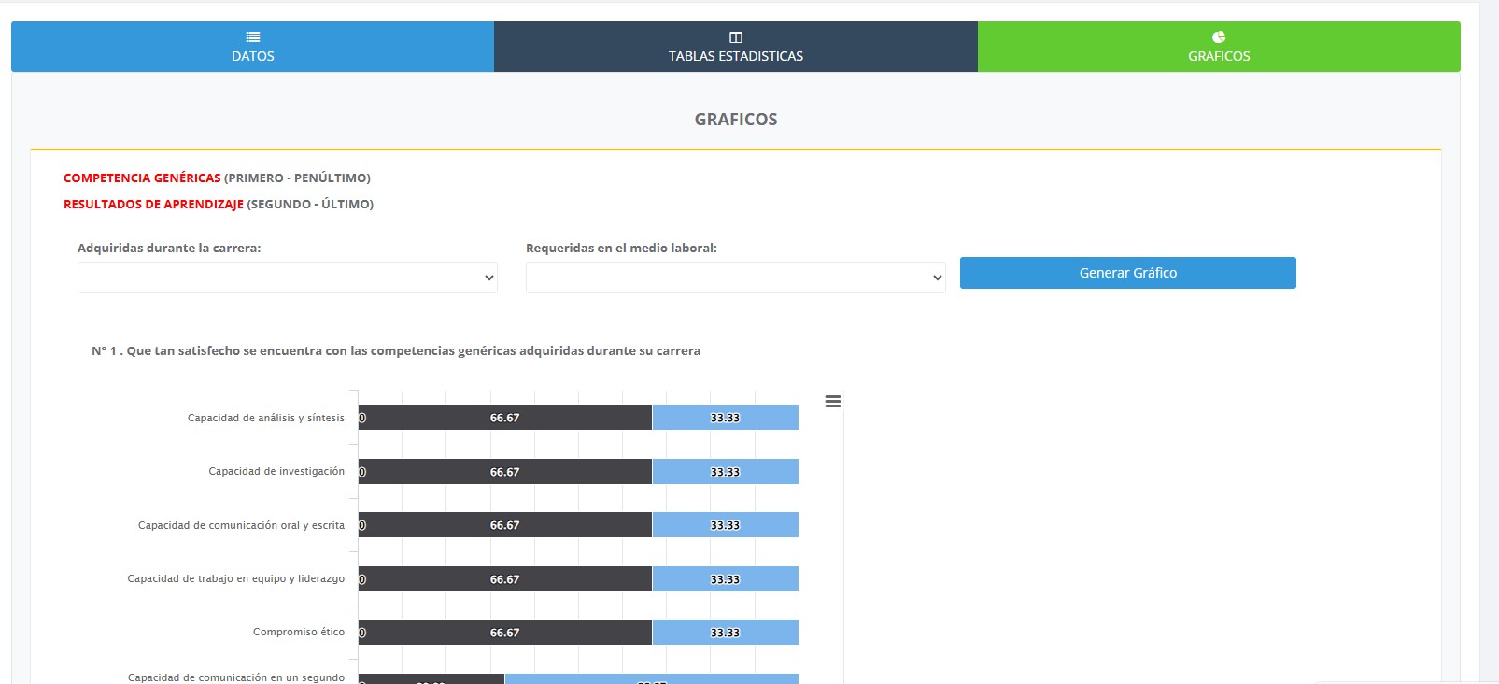Viewport: 1499px width, 684px height.
Task: Click the 'Capacidad de análisis y síntesis' axis label
Action: (266, 418)
